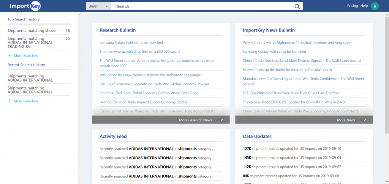The width and height of the screenshot is (389, 184).
Task: Open first recent ADIDAS INTERNATIONAL search
Action: pyautogui.click(x=30, y=78)
